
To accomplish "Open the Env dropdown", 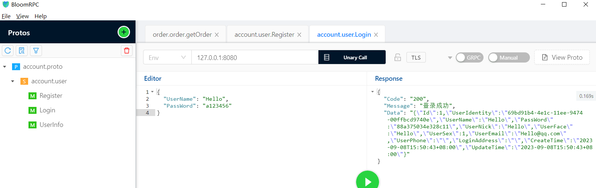I will [167, 57].
